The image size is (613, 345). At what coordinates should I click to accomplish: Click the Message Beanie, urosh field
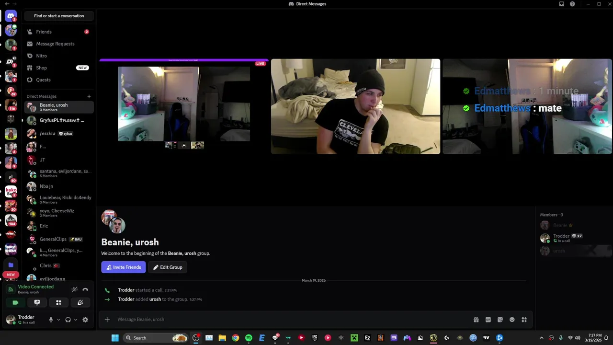tap(292, 320)
